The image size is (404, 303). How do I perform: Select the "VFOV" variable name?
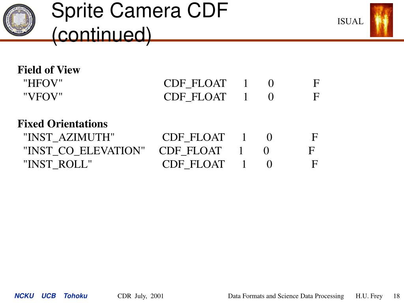coord(43,97)
